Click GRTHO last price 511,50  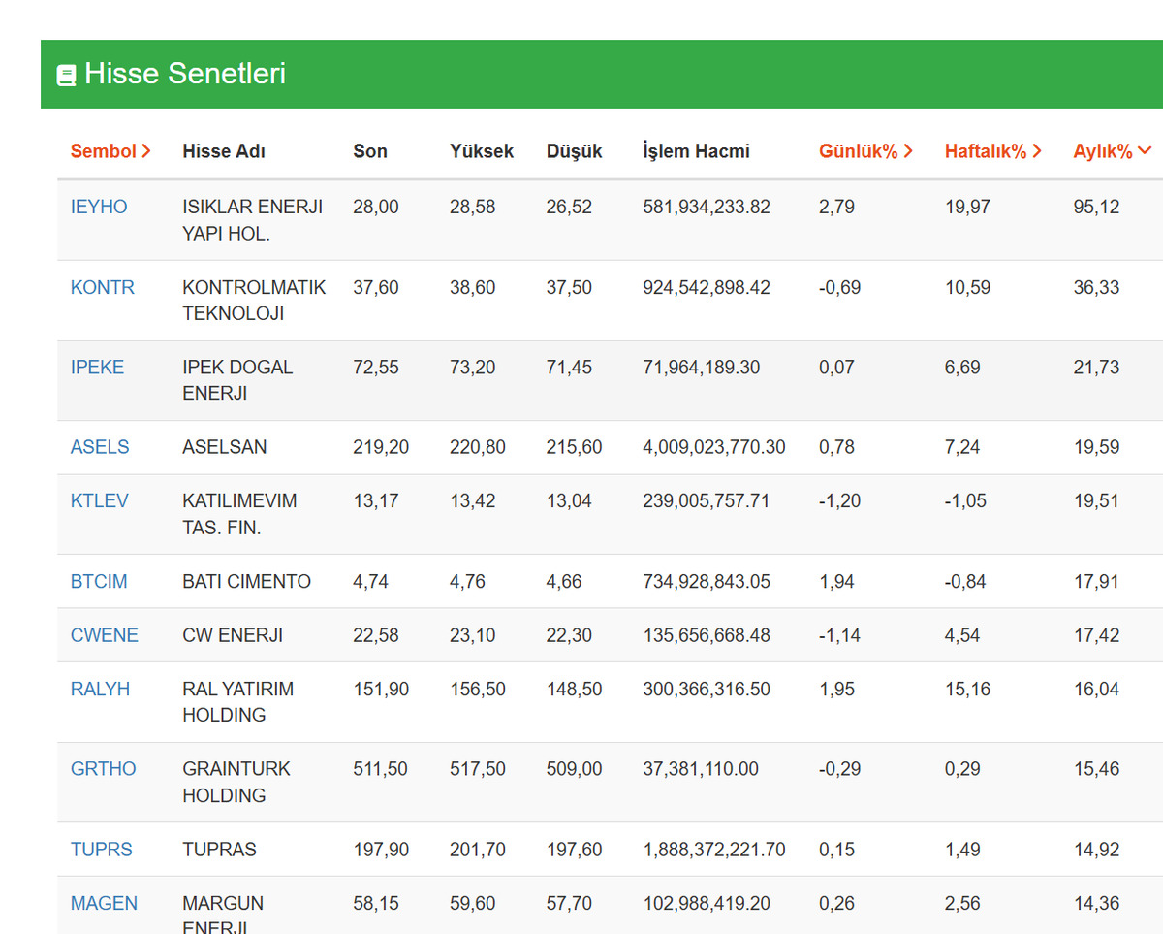pos(381,769)
